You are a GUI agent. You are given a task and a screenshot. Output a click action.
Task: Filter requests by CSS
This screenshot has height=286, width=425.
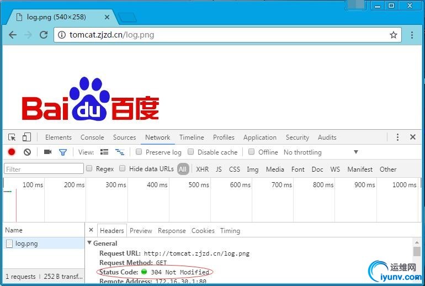pos(235,169)
